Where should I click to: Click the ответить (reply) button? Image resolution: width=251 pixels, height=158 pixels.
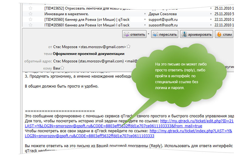(x=134, y=34)
